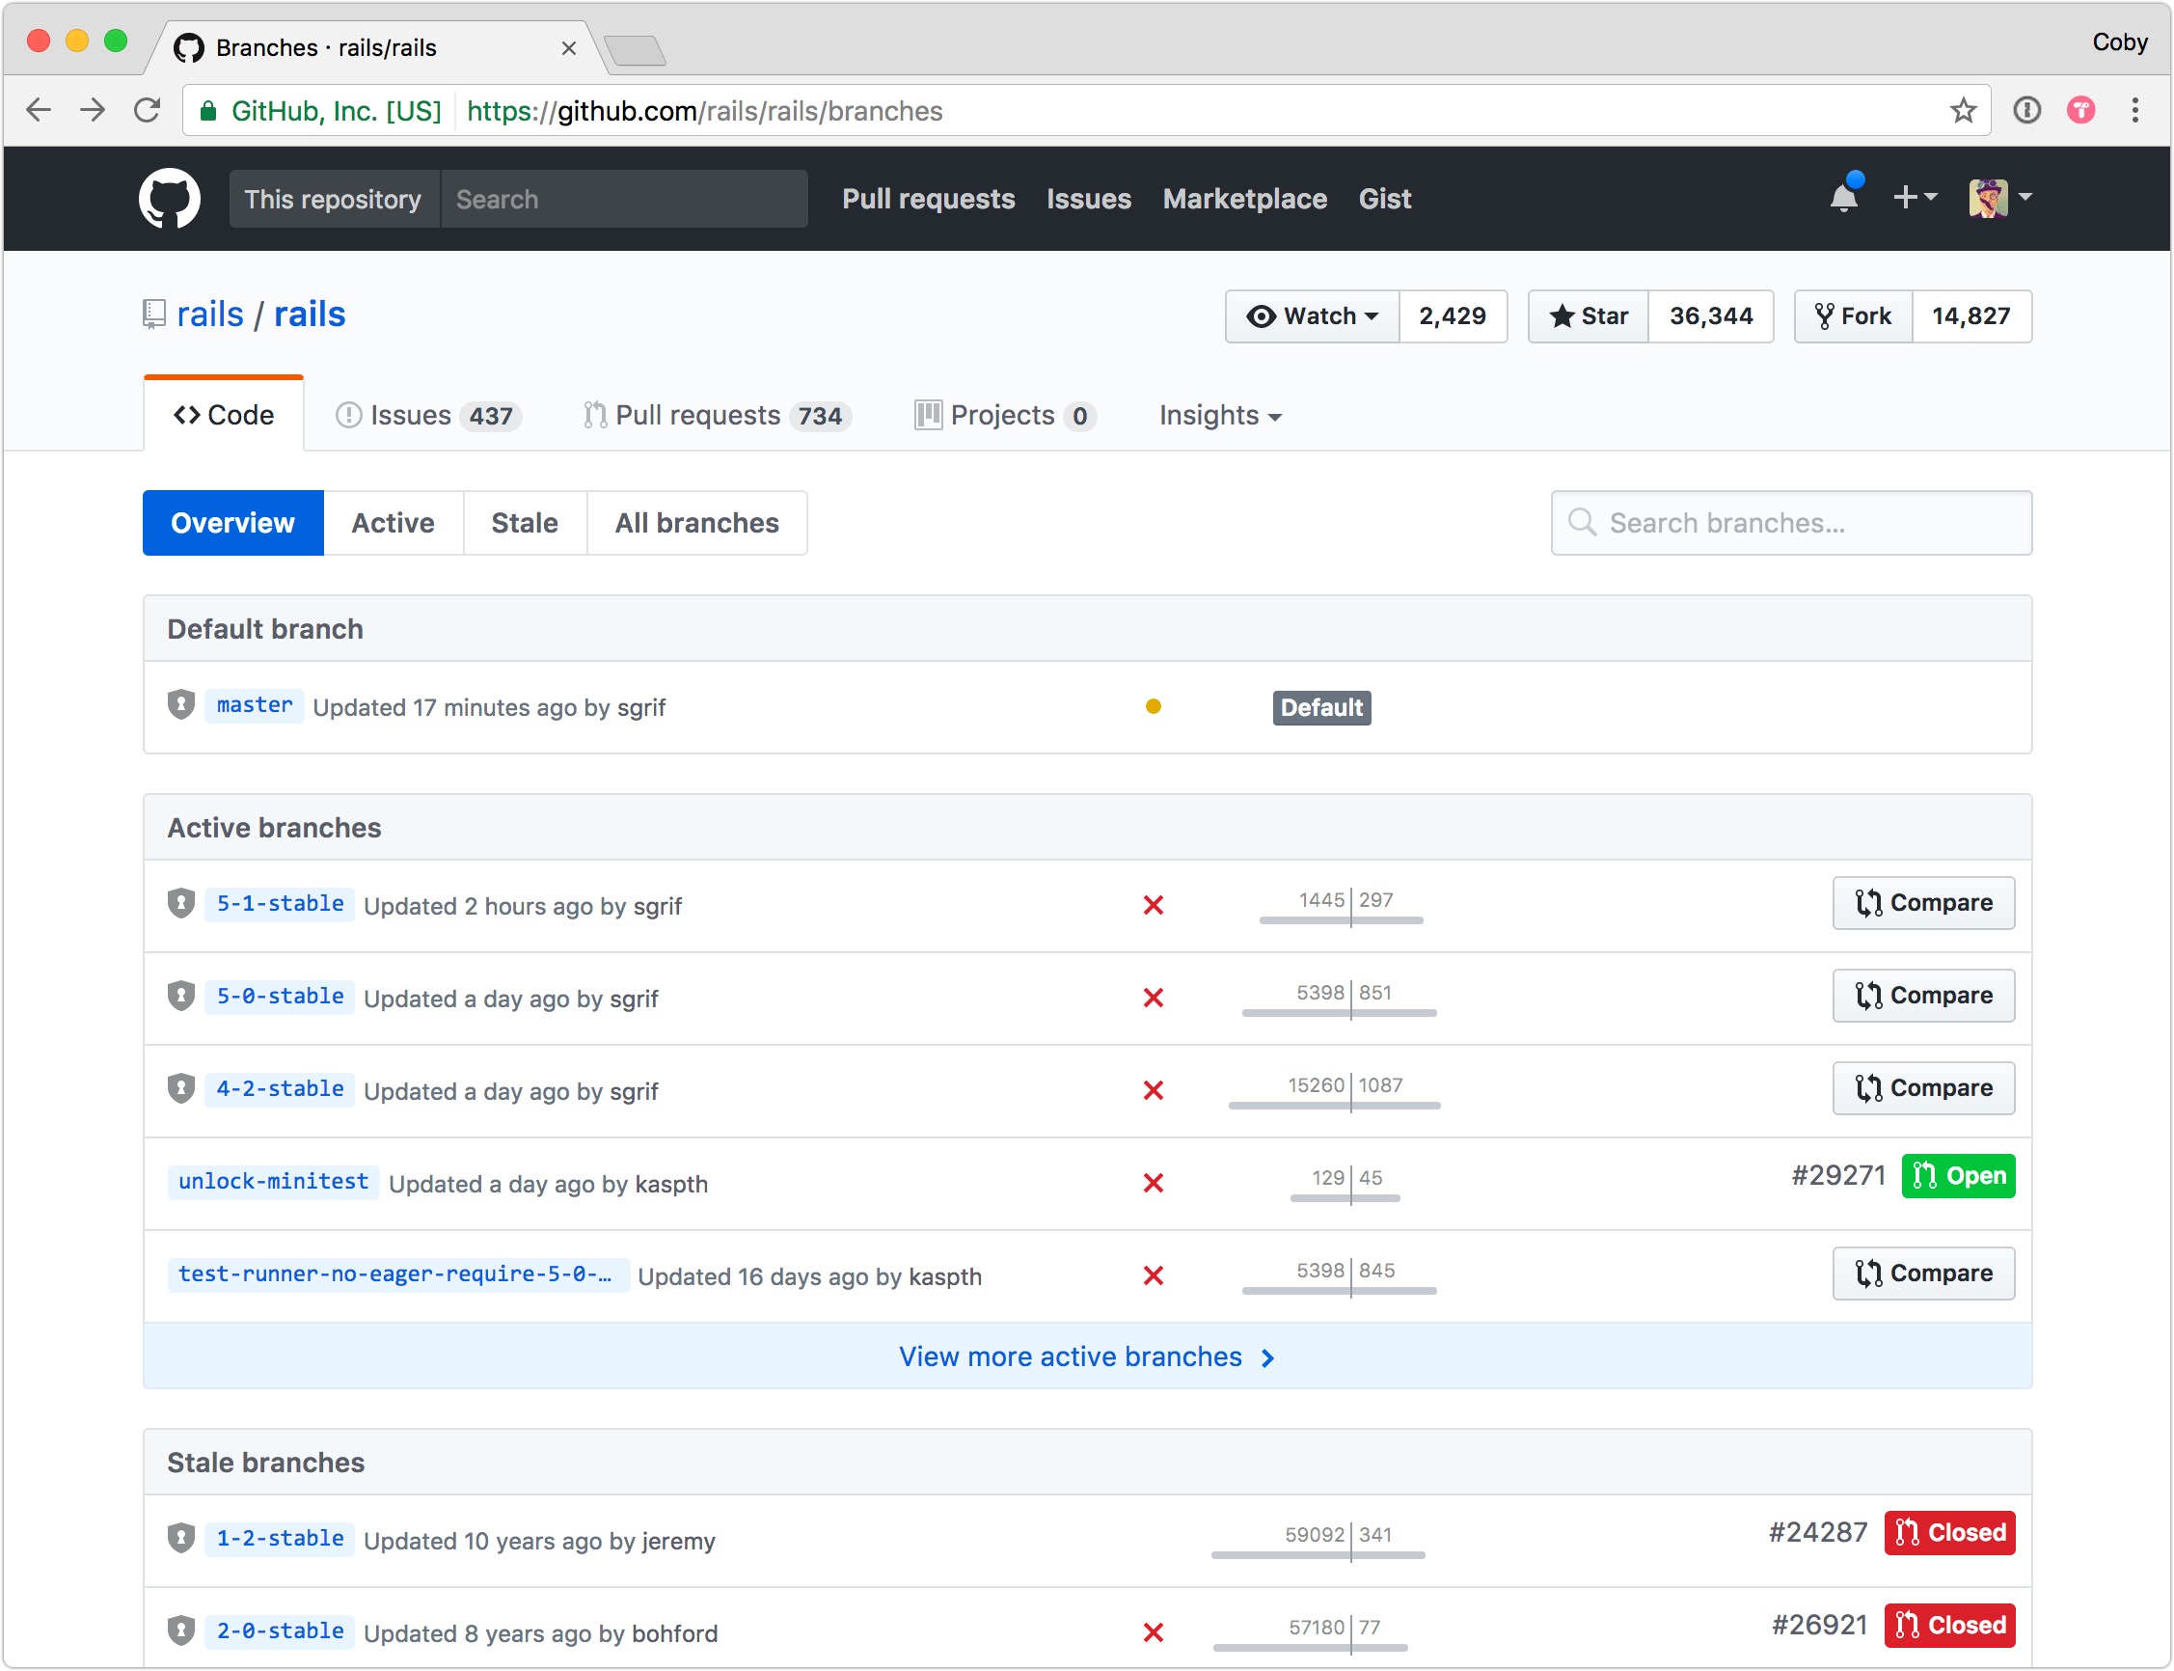Click the protected shield icon beside 4-2-stable

point(181,1088)
